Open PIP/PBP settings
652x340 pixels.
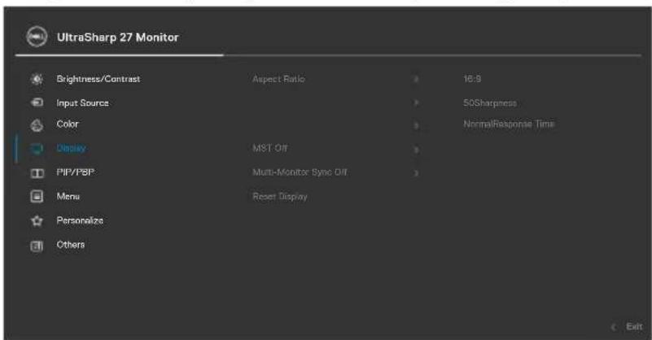coord(75,172)
